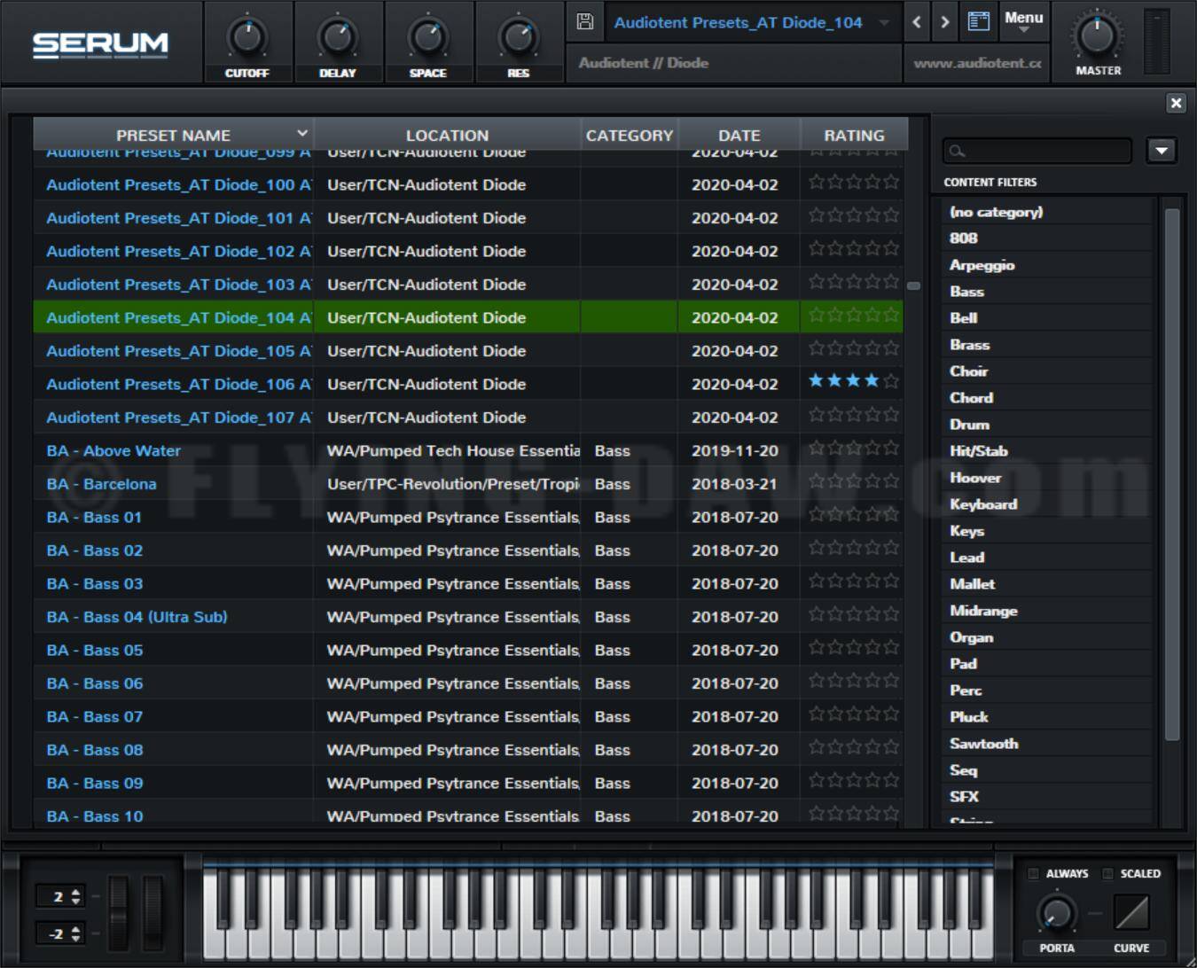The image size is (1197, 968).
Task: Adjust the SPACE macro knob
Action: pyautogui.click(x=428, y=38)
